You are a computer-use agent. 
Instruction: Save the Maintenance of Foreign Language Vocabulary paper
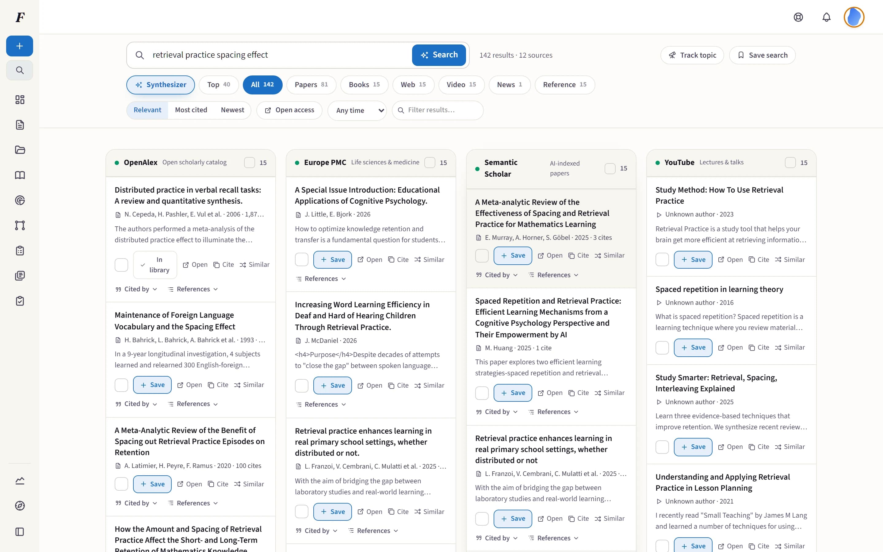click(x=152, y=385)
